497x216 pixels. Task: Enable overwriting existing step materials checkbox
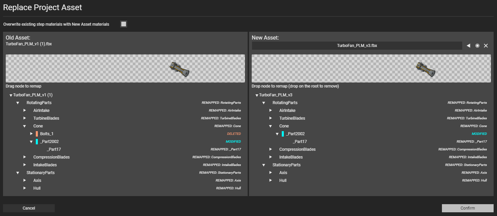click(123, 24)
